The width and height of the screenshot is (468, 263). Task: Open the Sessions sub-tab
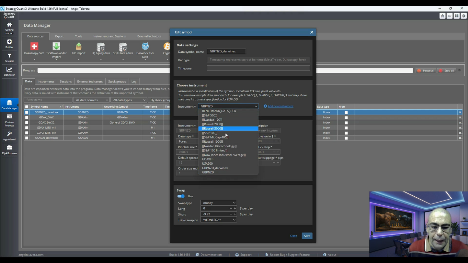tap(66, 82)
